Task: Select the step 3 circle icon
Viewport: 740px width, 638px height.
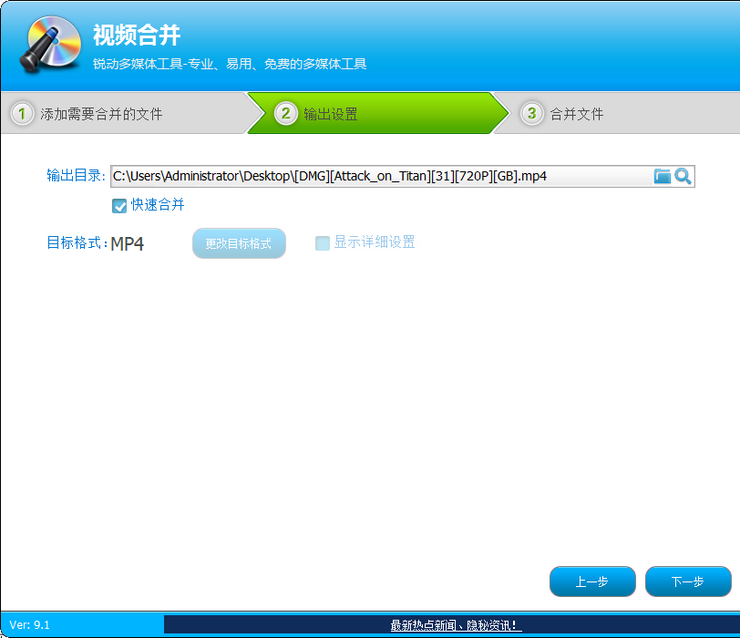Action: (530, 113)
